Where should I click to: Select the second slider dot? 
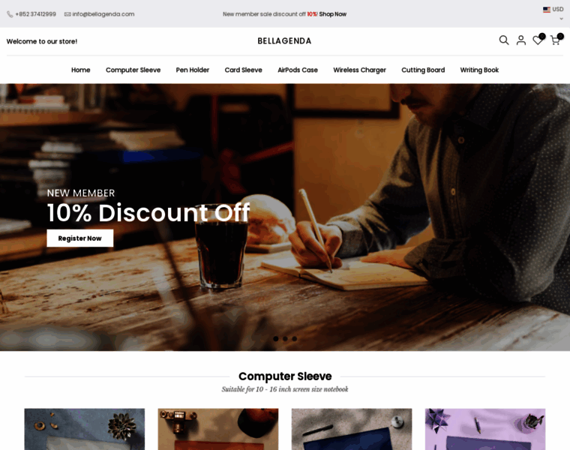pos(285,339)
